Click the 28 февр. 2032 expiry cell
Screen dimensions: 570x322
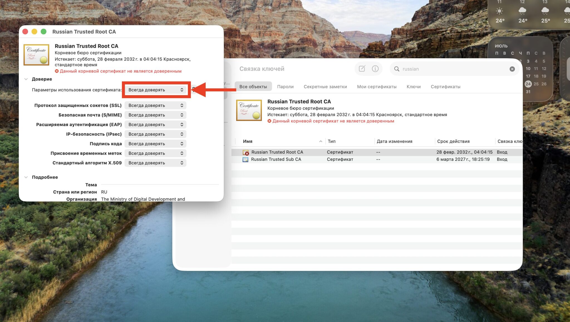[464, 152]
